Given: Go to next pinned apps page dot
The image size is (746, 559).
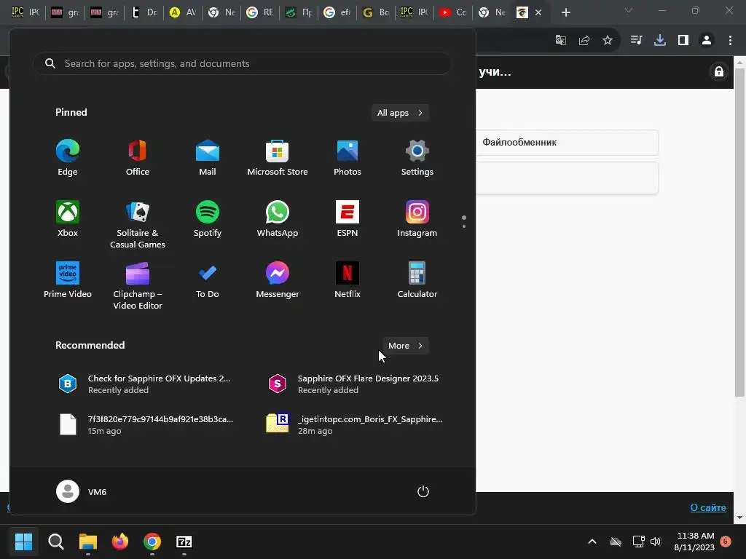Looking at the screenshot, I should coord(464,226).
